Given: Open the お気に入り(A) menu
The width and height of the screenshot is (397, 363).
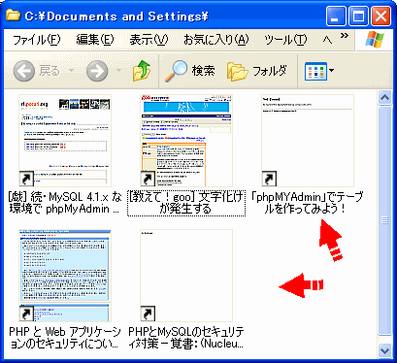Looking at the screenshot, I should tap(215, 40).
